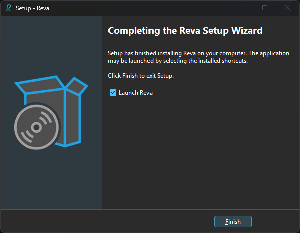This screenshot has height=233, width=300.
Task: Click the disabled close window button
Action: [x=288, y=8]
